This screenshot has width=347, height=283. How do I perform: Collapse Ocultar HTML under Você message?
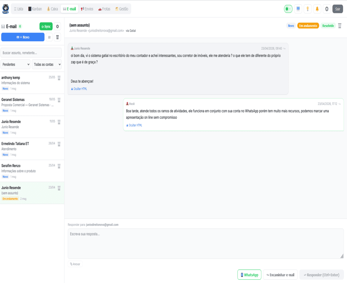(134, 125)
